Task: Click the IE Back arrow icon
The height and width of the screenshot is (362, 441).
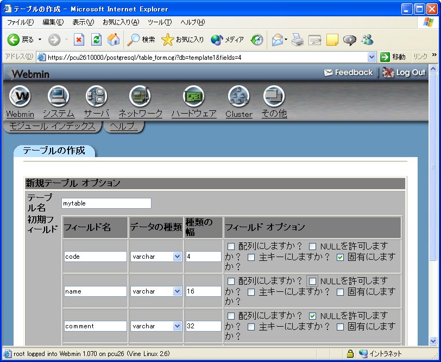Action: point(13,40)
